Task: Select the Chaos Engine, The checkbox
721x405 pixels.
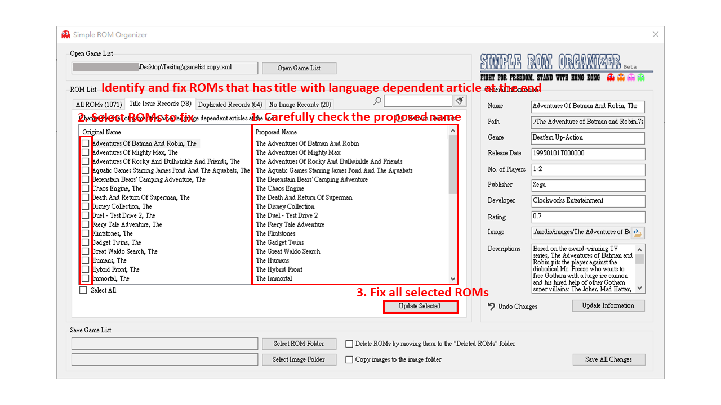Action: [85, 188]
